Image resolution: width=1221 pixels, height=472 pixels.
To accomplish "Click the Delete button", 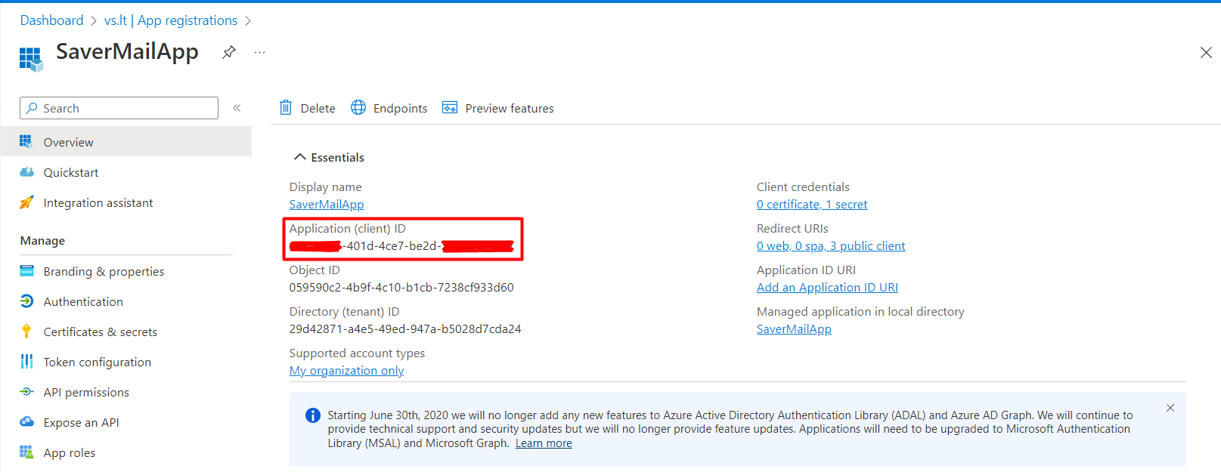I will point(307,108).
